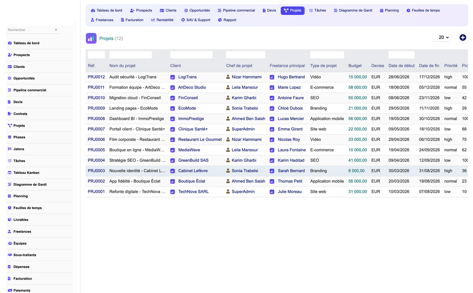Click the Équipes group icon in sidebar

click(10, 243)
